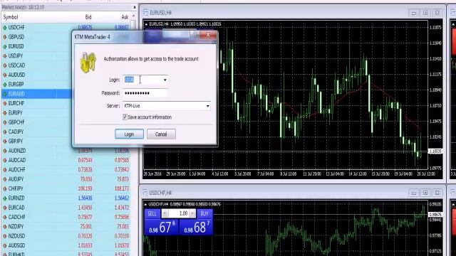The height and width of the screenshot is (256, 456).
Task: Click the down-arrow icon beside GBPUSD symbol
Action: (5, 37)
